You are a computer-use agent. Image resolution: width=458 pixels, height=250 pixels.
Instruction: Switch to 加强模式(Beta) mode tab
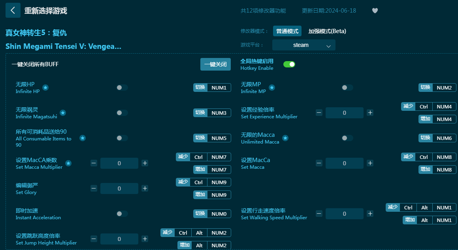pos(327,31)
